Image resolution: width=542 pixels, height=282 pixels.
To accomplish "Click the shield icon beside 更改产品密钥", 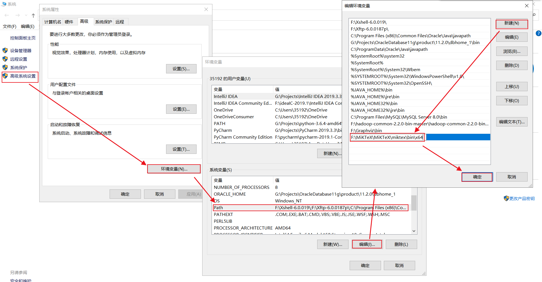I will 506,198.
